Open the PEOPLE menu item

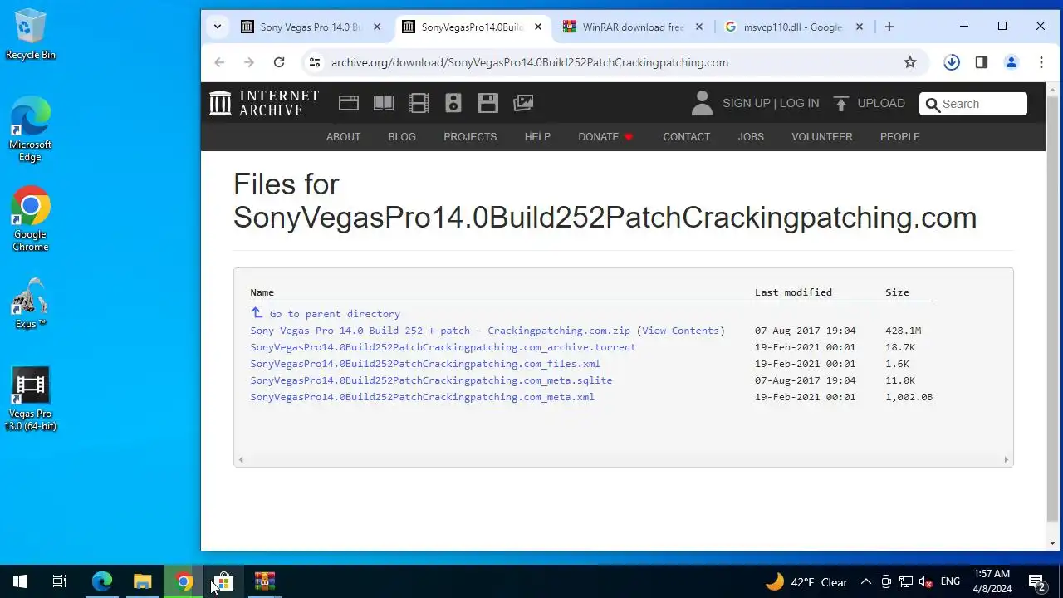pyautogui.click(x=899, y=136)
